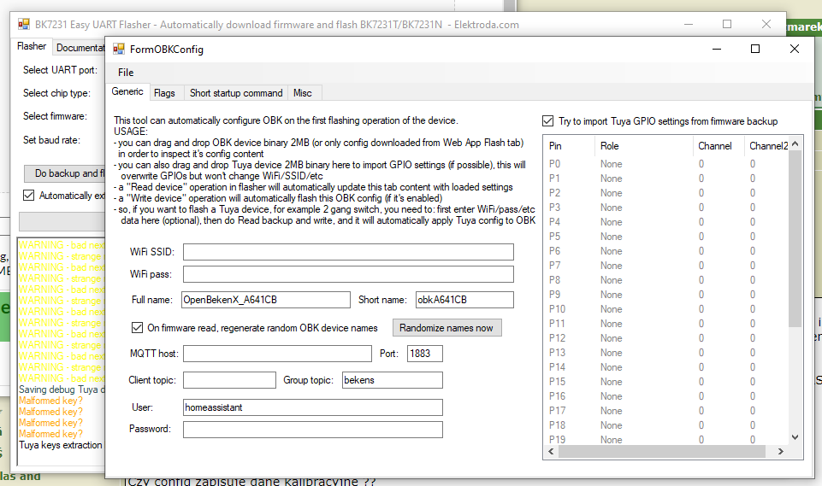Switch to the Generic tab
Screen dimensions: 822x486
pos(127,91)
